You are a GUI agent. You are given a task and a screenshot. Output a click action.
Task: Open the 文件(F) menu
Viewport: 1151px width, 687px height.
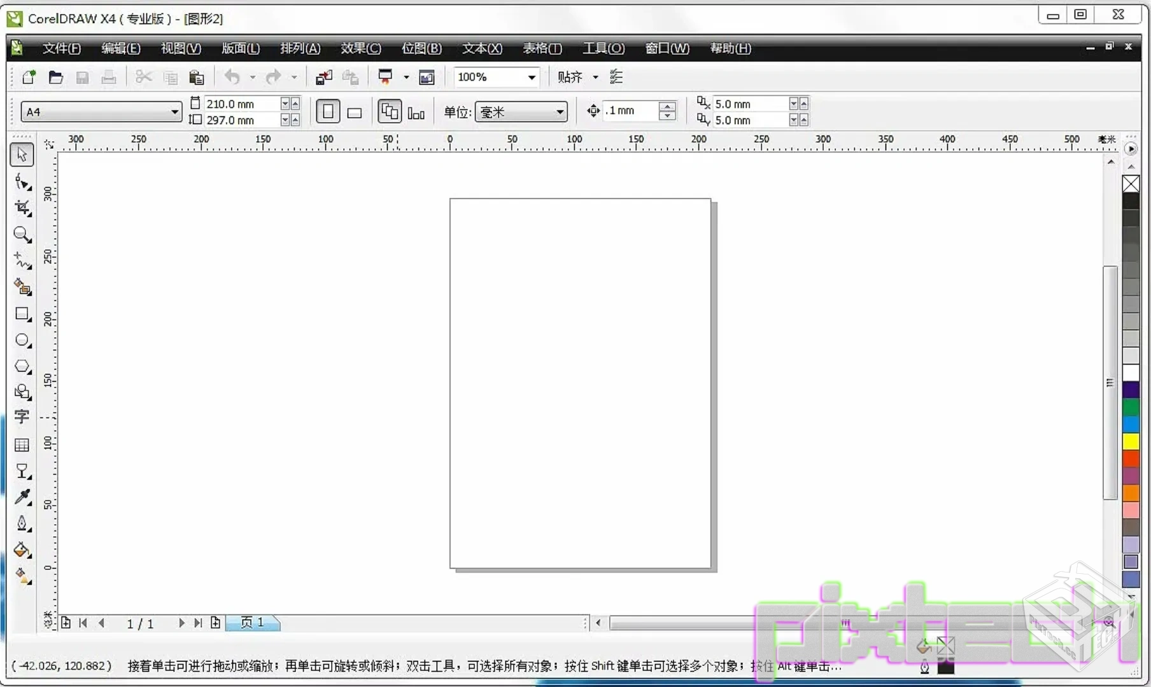click(61, 48)
